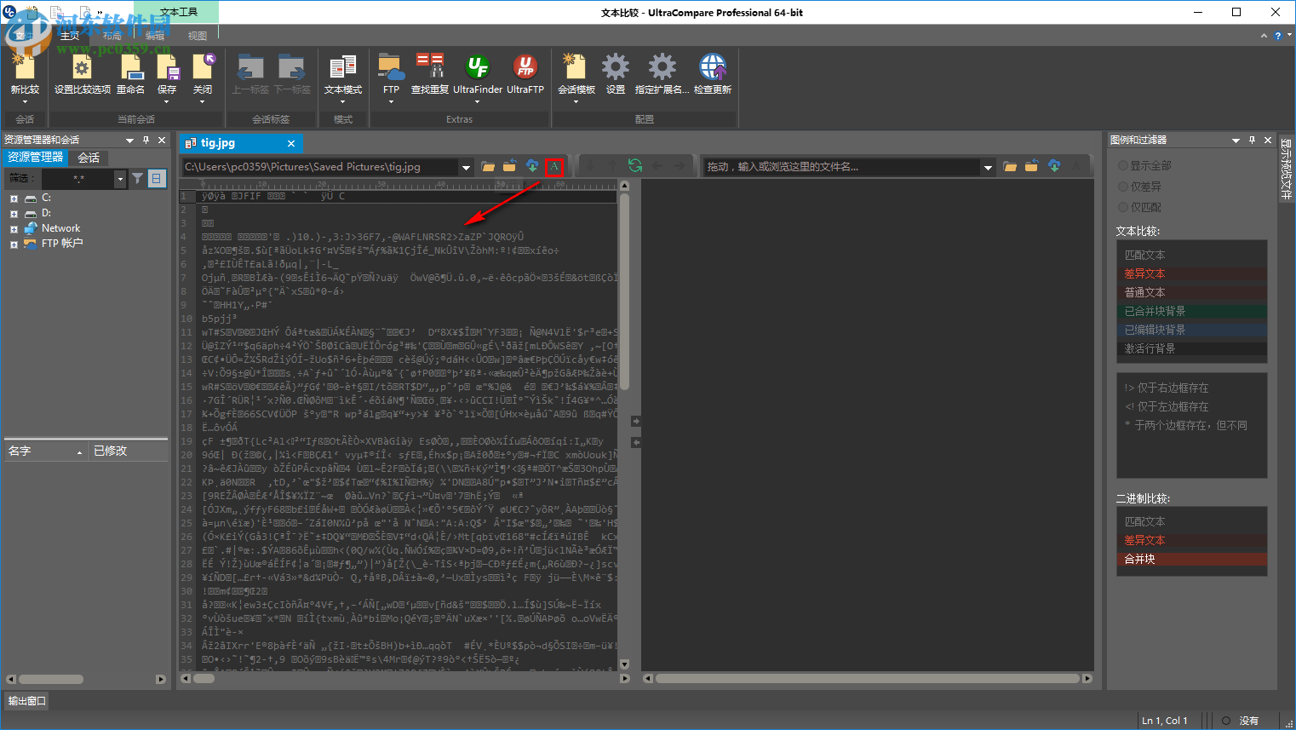Click the 差异文本 color swatch under 文本比较
This screenshot has height=730, width=1296.
click(1191, 273)
